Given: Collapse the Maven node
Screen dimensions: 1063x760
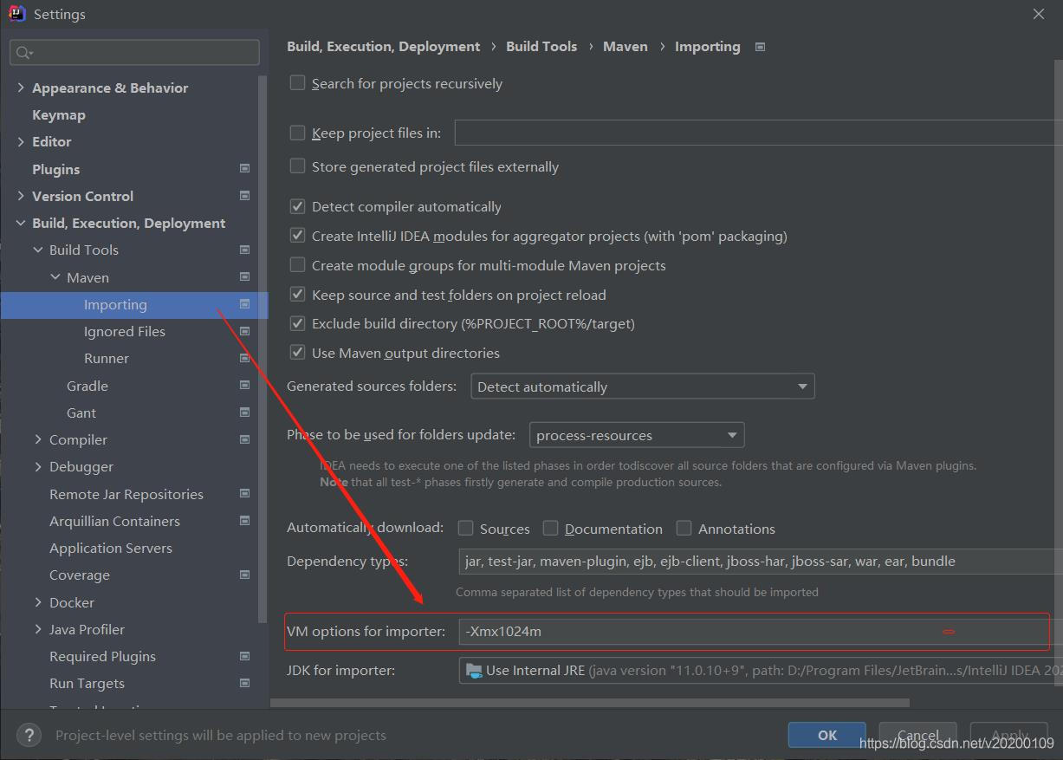Looking at the screenshot, I should 55,277.
